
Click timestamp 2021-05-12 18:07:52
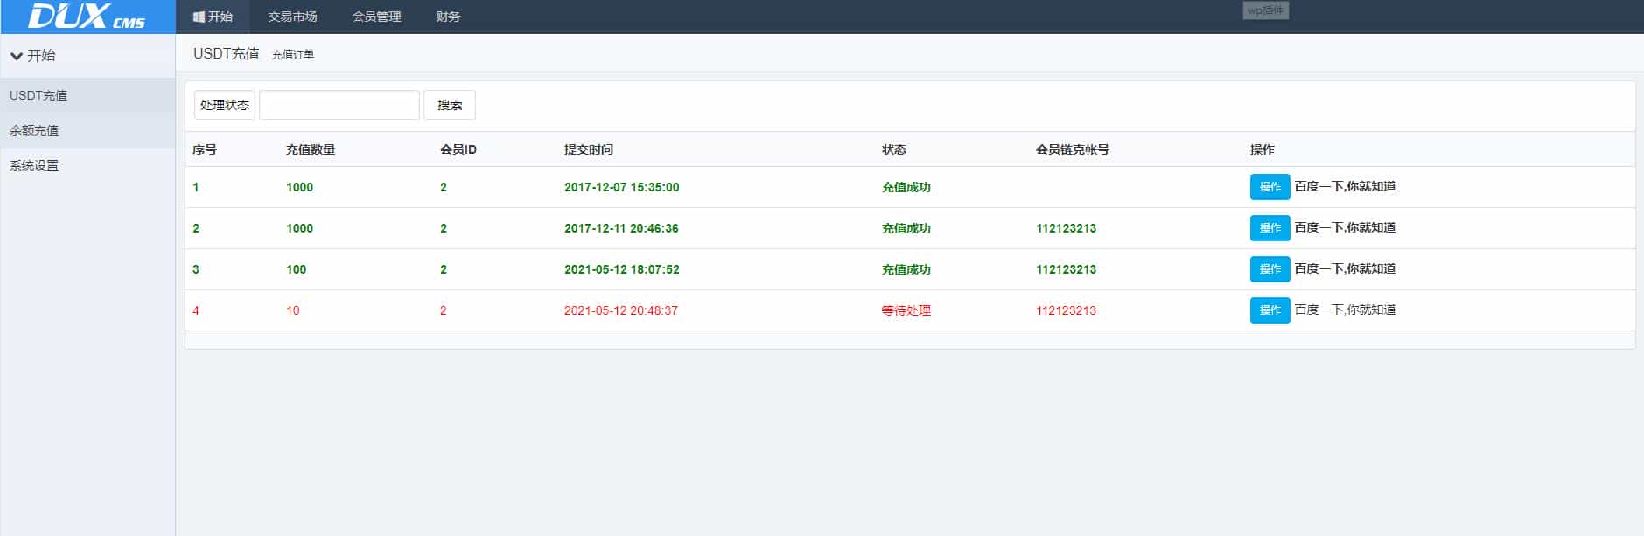point(621,269)
